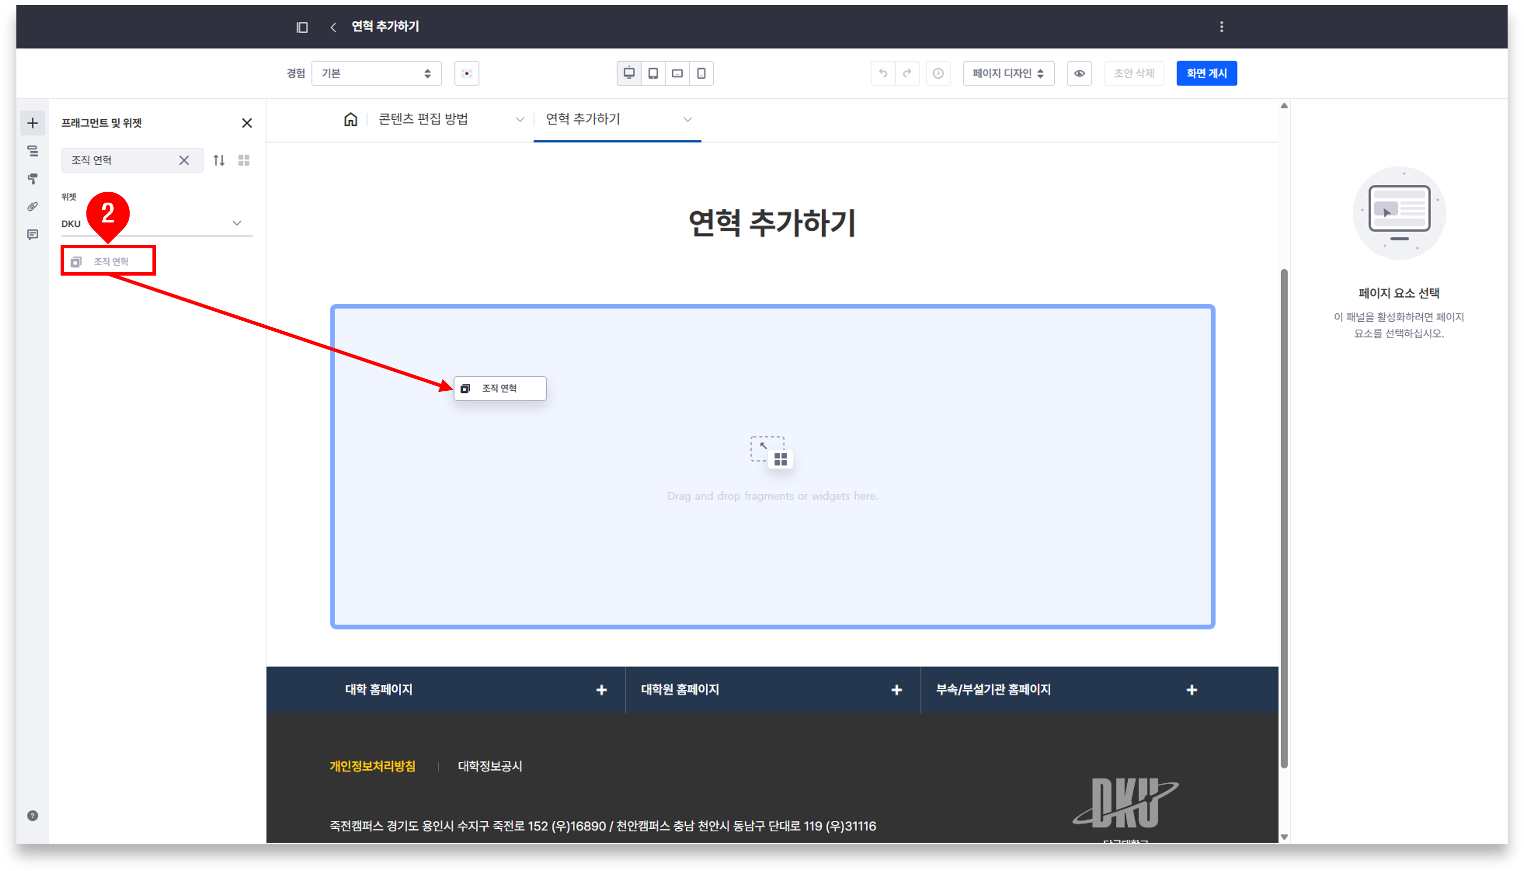Toggle card view in fragments panel
This screenshot has width=1524, height=871.
[x=243, y=160]
